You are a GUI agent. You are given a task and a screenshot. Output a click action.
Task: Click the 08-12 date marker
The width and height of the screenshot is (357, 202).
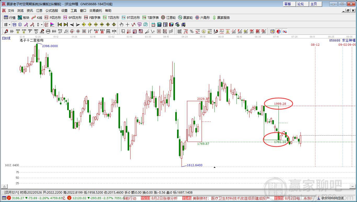click(315, 45)
